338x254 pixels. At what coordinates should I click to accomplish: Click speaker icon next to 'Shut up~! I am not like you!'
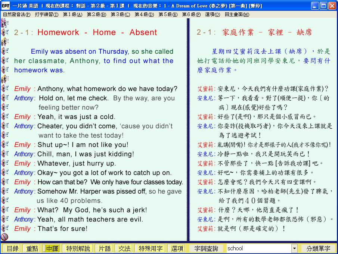point(4,144)
